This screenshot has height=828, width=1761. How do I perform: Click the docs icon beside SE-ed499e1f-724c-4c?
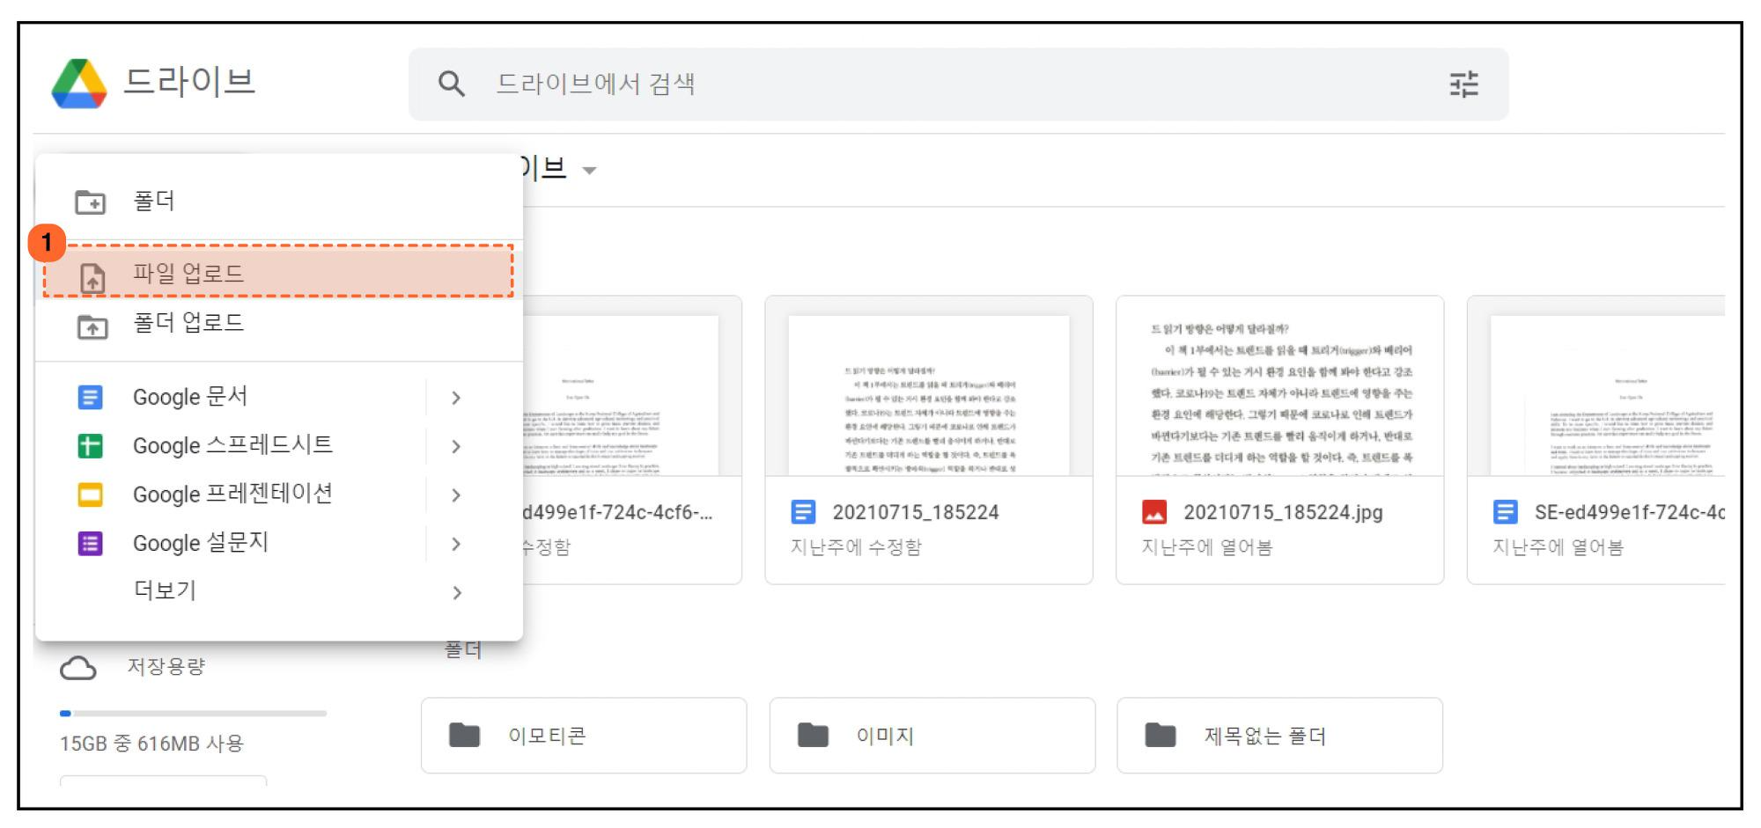point(1505,512)
